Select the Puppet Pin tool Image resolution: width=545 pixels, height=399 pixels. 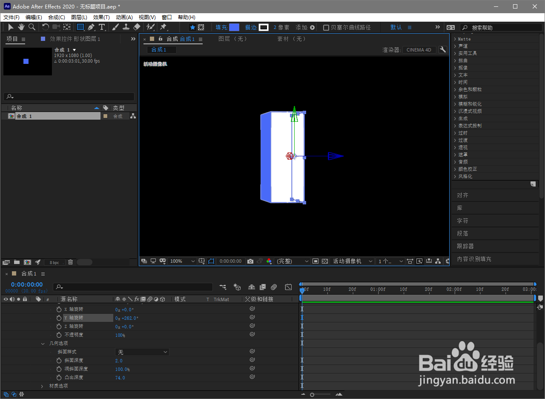tap(163, 27)
